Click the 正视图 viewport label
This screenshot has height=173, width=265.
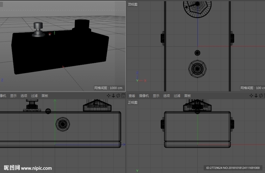[x=132, y=103]
